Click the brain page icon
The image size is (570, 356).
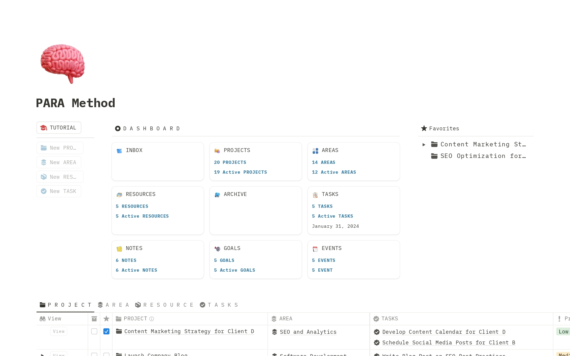coord(63,64)
